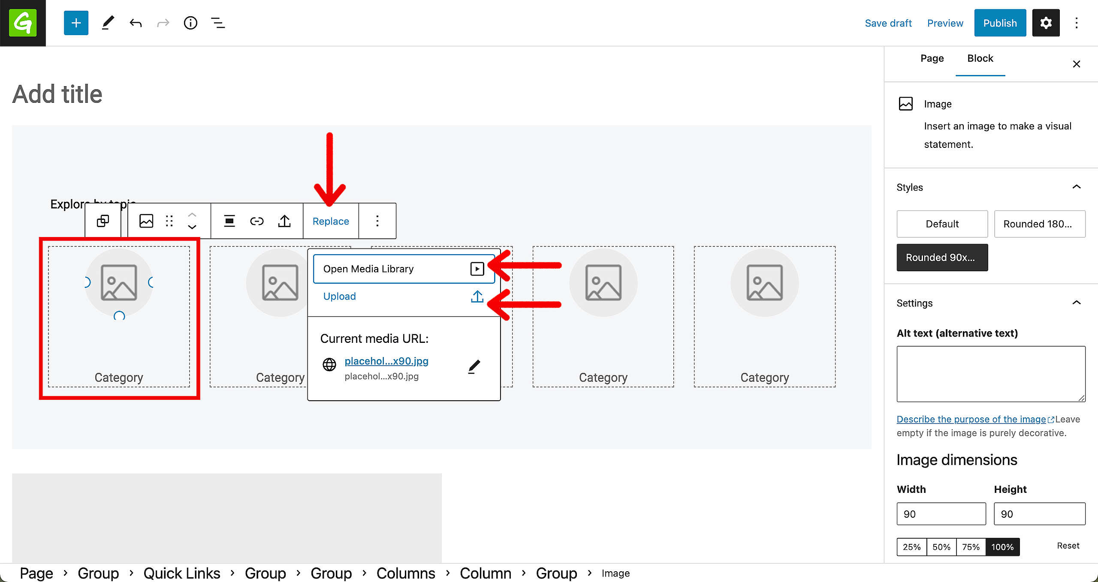Image resolution: width=1098 pixels, height=582 pixels.
Task: Select the Default image style
Action: pyautogui.click(x=942, y=224)
